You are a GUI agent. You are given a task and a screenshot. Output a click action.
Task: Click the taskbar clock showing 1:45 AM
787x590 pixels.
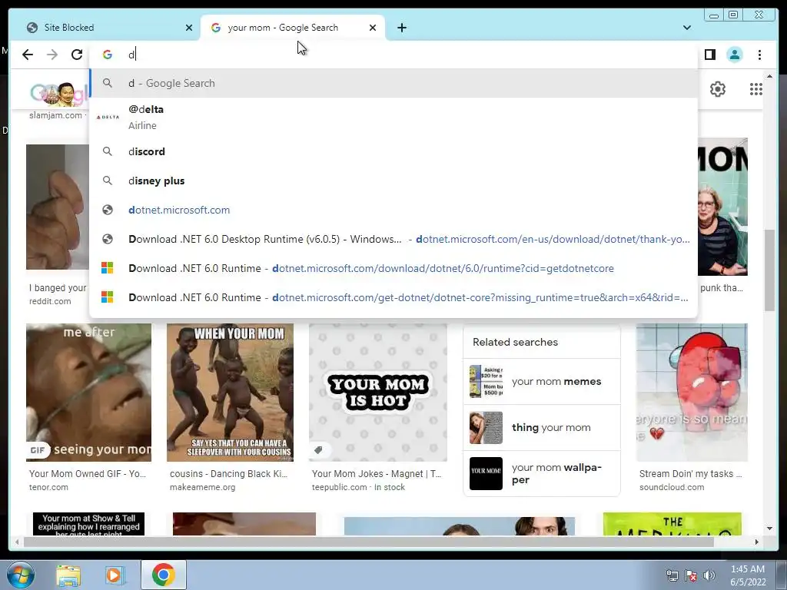pyautogui.click(x=748, y=575)
